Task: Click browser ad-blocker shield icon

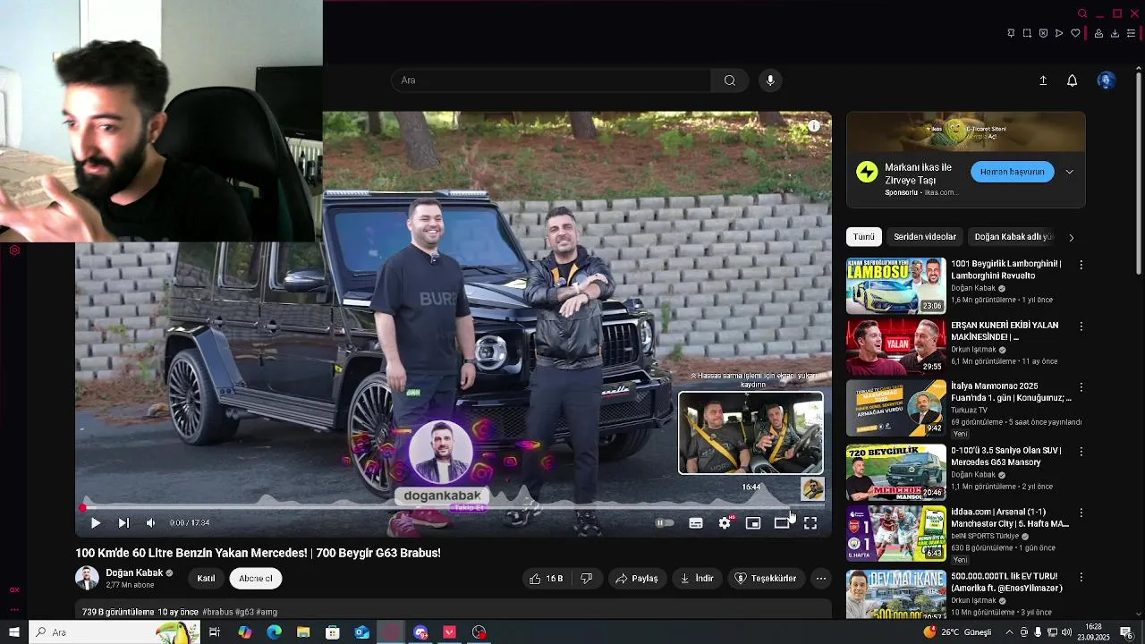Action: point(1043,33)
